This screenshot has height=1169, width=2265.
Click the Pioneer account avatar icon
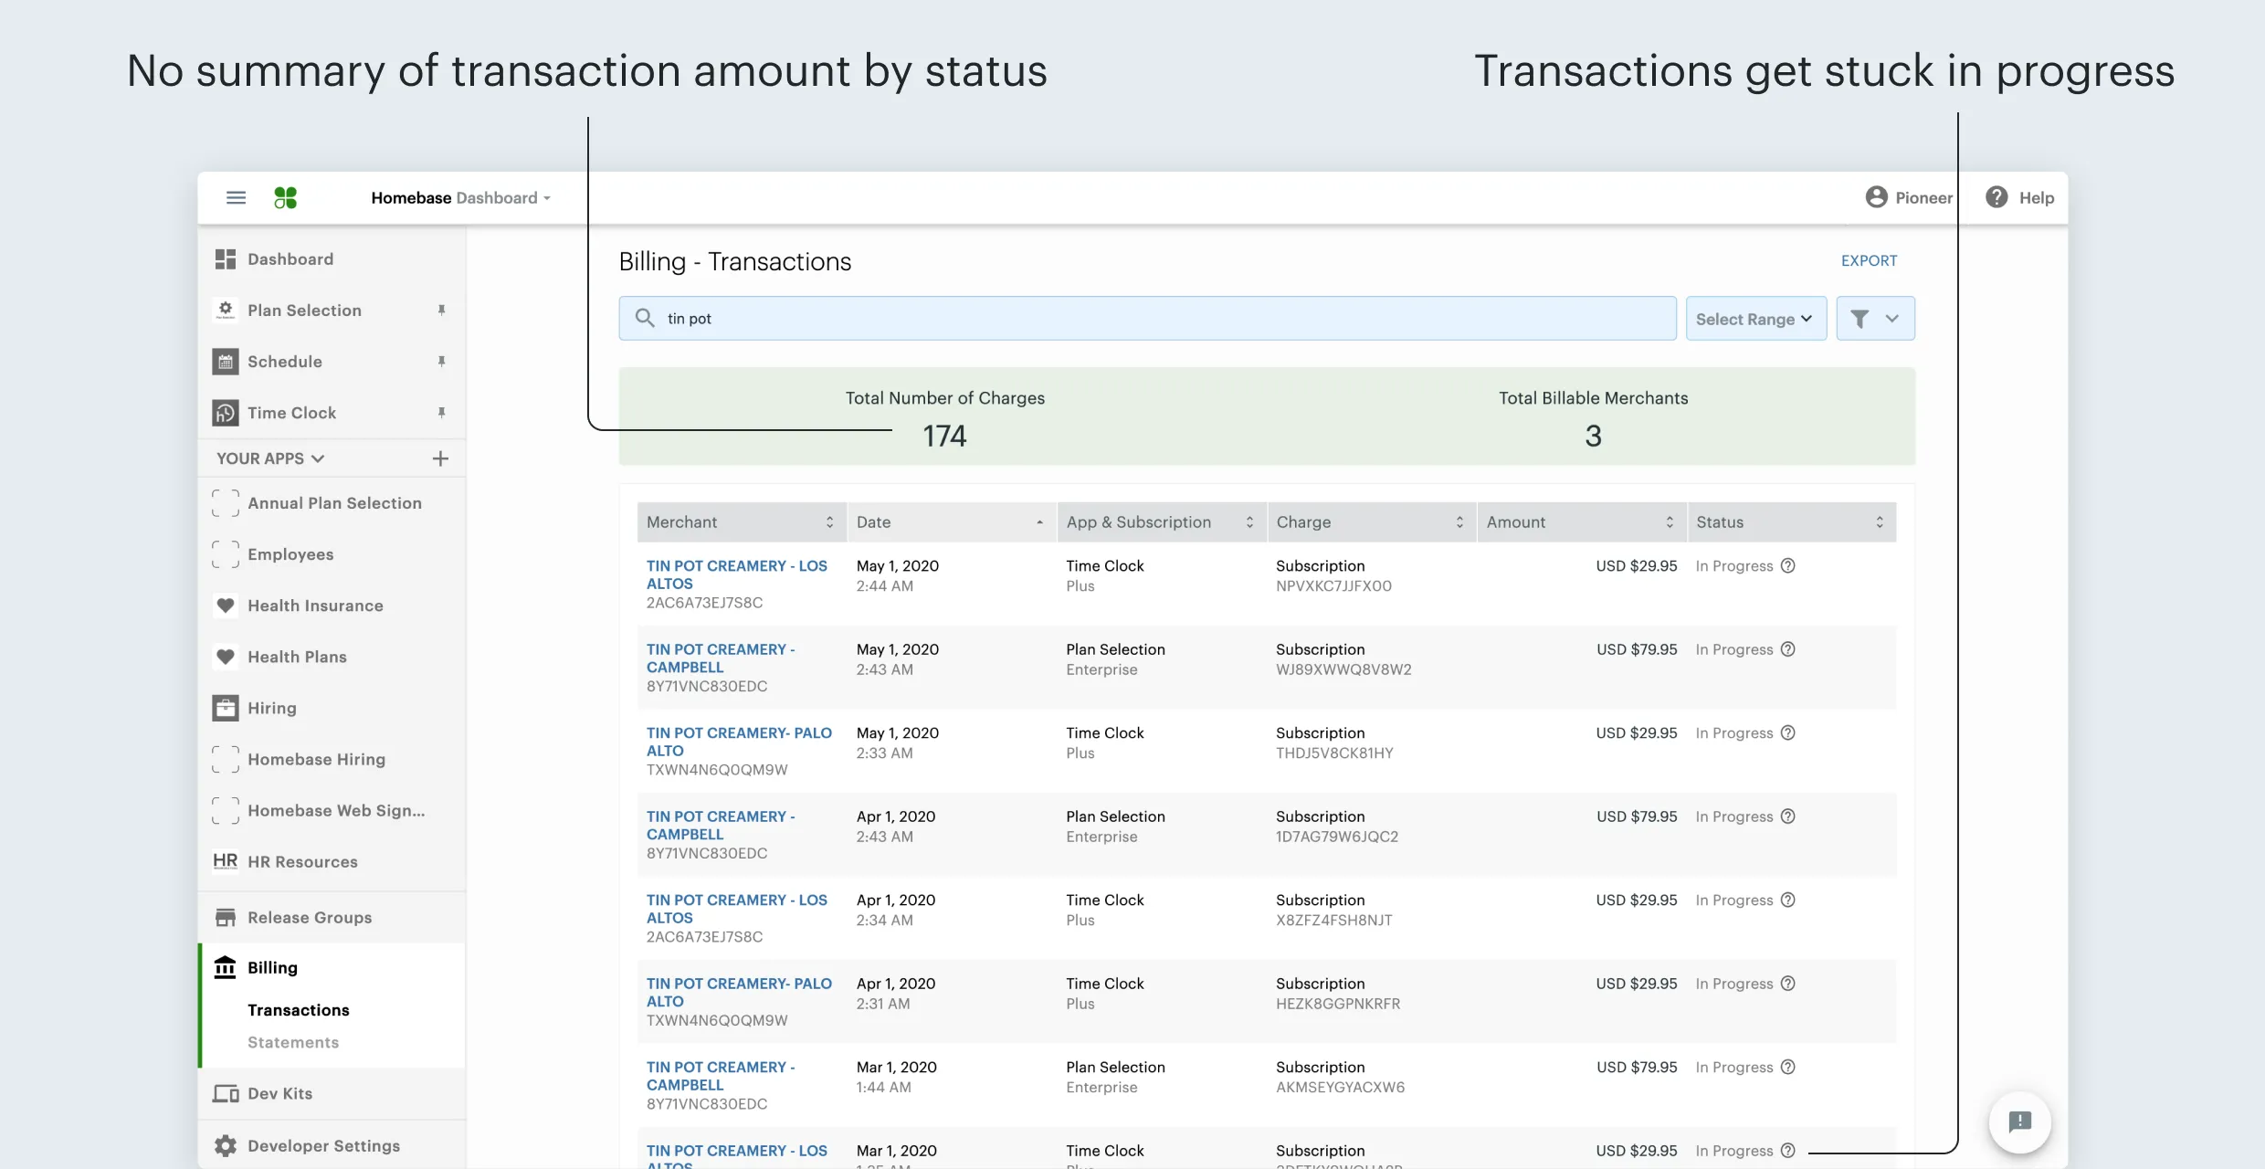point(1876,197)
